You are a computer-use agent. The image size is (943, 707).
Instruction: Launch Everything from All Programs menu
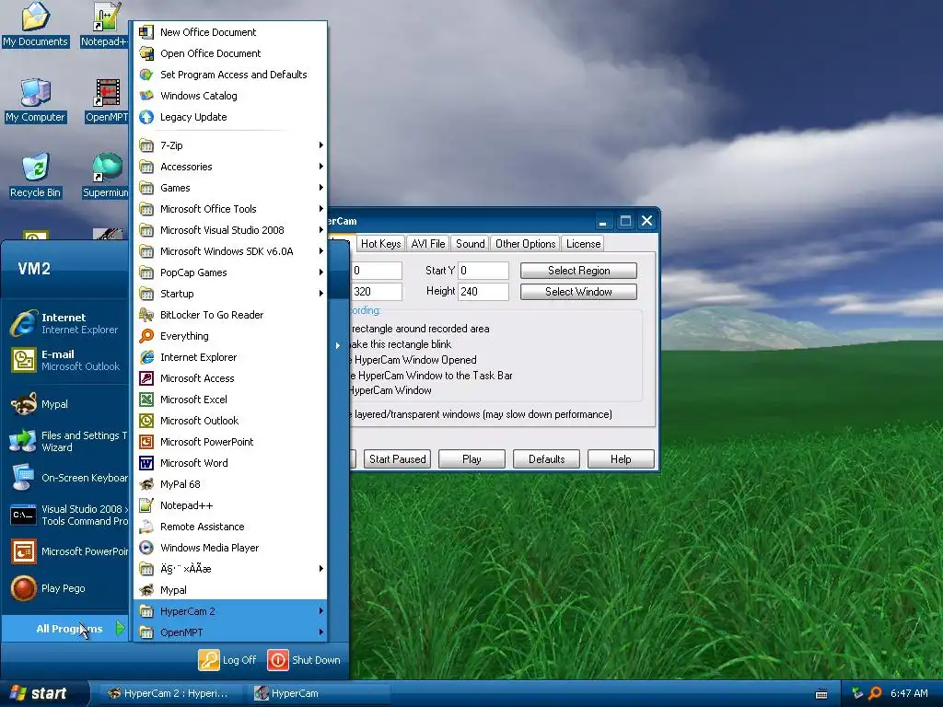229,336
